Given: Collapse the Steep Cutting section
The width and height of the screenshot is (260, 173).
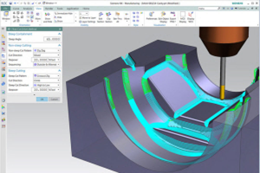Looking at the screenshot, I should pyautogui.click(x=59, y=71).
